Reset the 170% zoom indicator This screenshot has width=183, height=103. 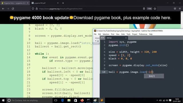point(149,9)
